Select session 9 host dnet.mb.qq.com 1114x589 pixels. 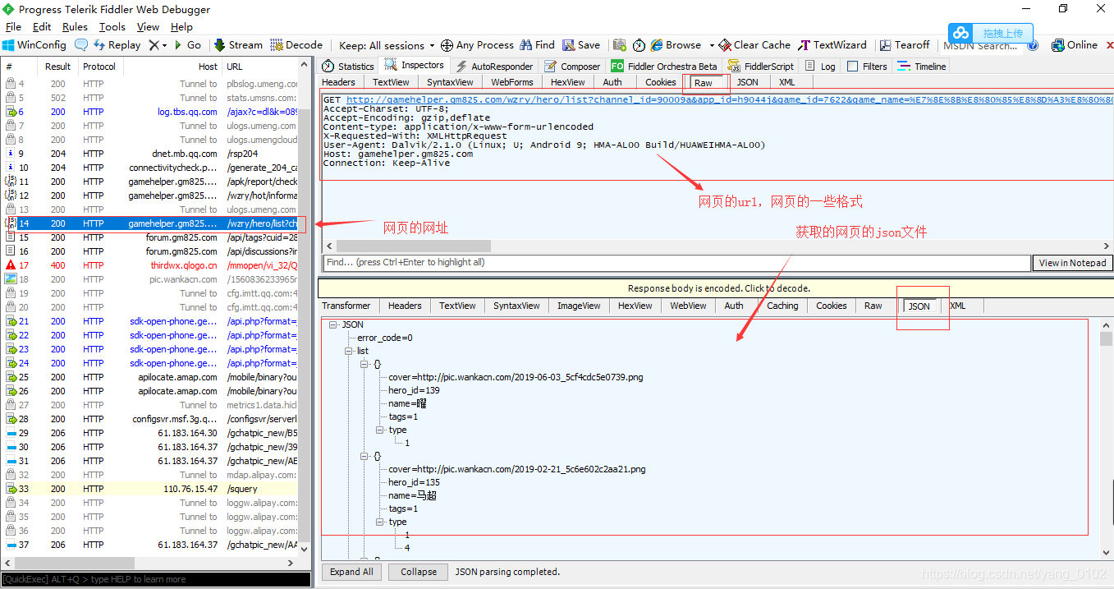pos(151,154)
